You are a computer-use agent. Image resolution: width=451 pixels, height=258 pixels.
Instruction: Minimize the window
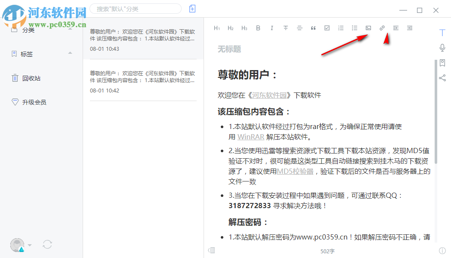click(x=403, y=10)
